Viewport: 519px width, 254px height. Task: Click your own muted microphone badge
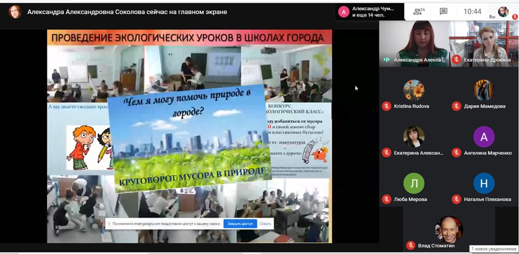(514, 17)
